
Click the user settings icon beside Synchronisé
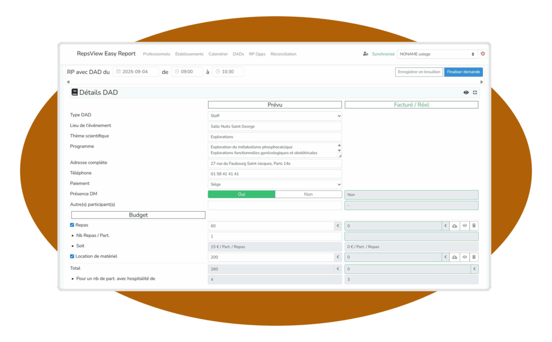coord(365,54)
